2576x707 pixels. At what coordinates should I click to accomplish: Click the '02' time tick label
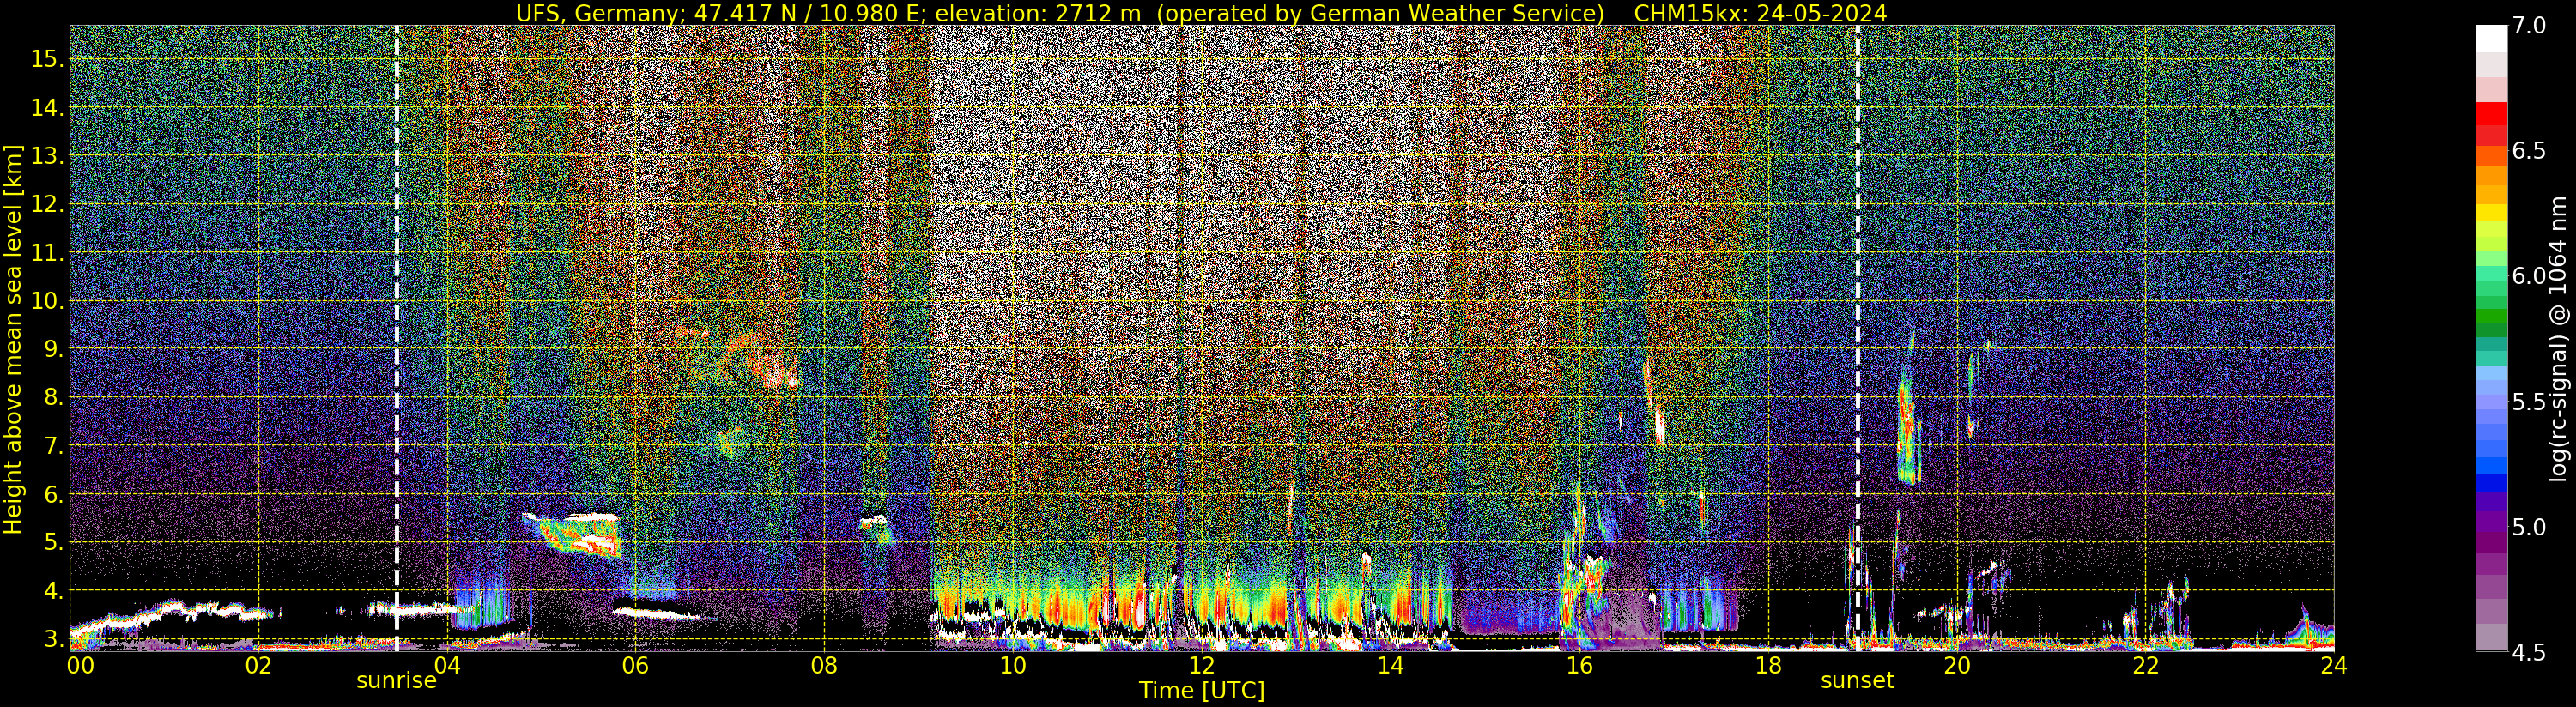tap(258, 664)
